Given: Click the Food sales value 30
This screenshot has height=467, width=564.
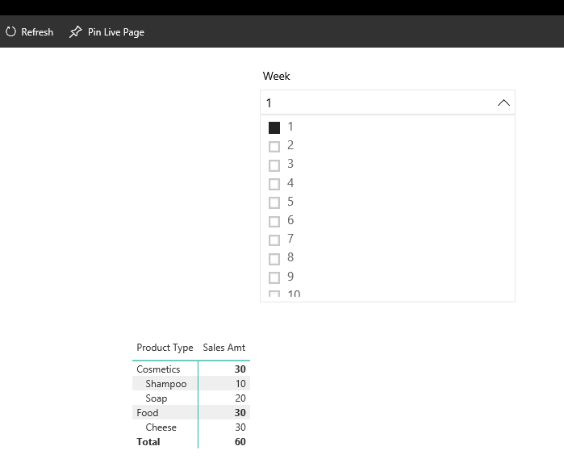Looking at the screenshot, I should [240, 413].
